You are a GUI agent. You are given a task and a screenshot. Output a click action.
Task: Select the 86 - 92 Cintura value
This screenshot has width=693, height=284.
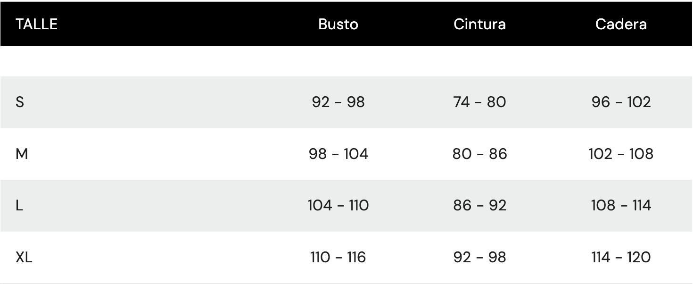(x=479, y=206)
